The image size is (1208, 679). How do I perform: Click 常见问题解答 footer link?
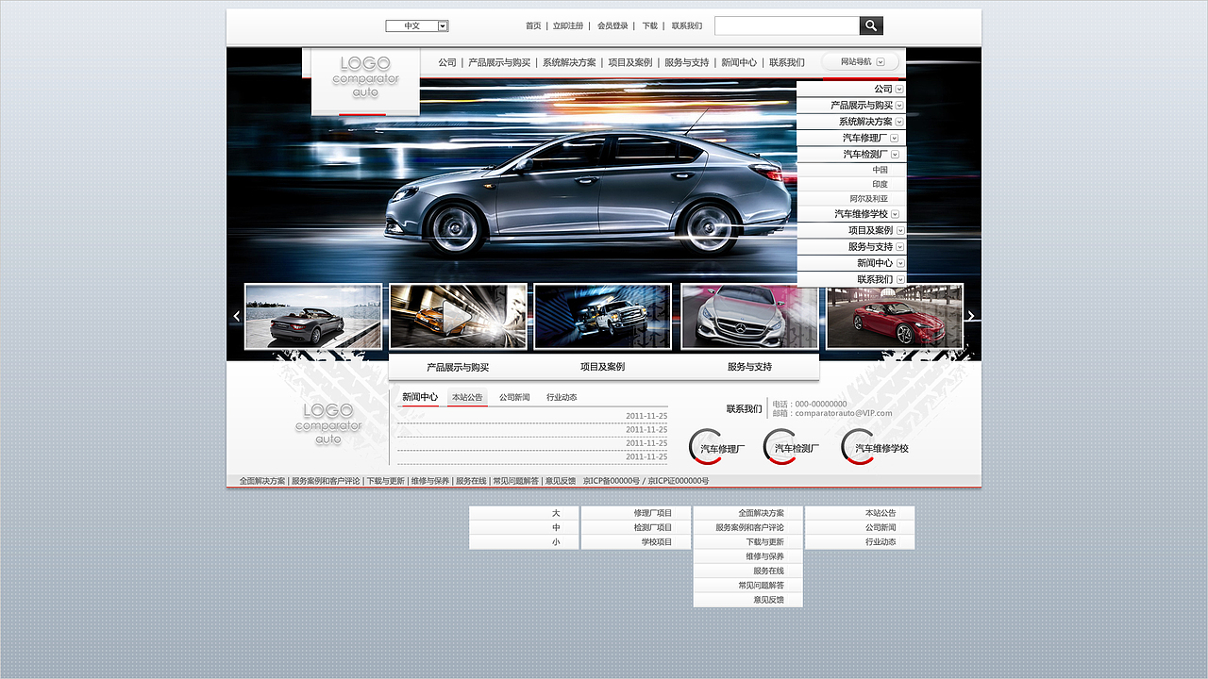pos(516,481)
